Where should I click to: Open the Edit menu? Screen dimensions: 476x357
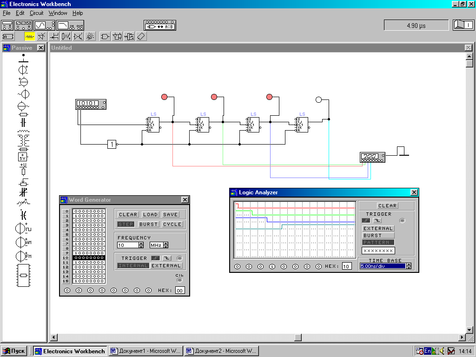(x=20, y=13)
